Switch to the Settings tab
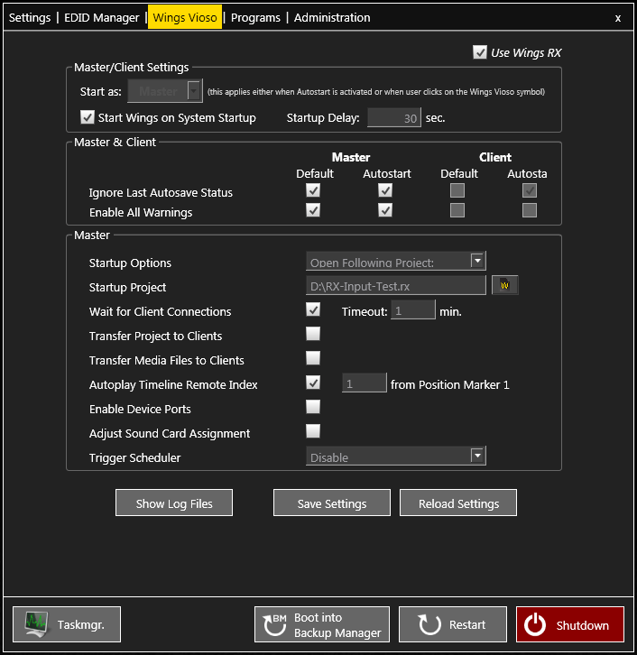The image size is (637, 655). 30,17
